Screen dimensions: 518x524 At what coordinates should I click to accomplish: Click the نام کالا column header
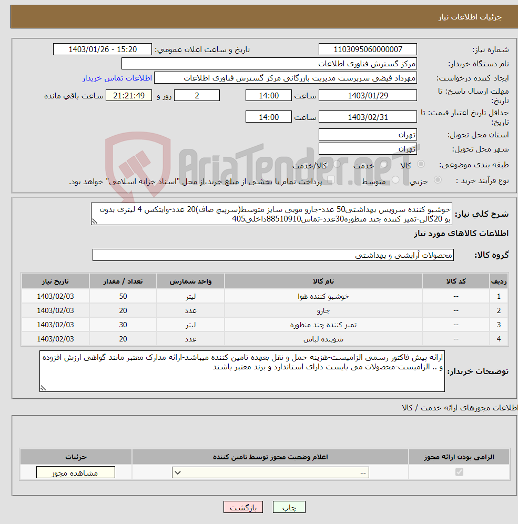[323, 281]
